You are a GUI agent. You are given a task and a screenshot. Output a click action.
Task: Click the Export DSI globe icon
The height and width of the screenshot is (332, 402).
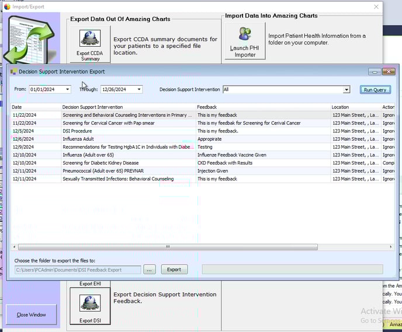(x=90, y=303)
